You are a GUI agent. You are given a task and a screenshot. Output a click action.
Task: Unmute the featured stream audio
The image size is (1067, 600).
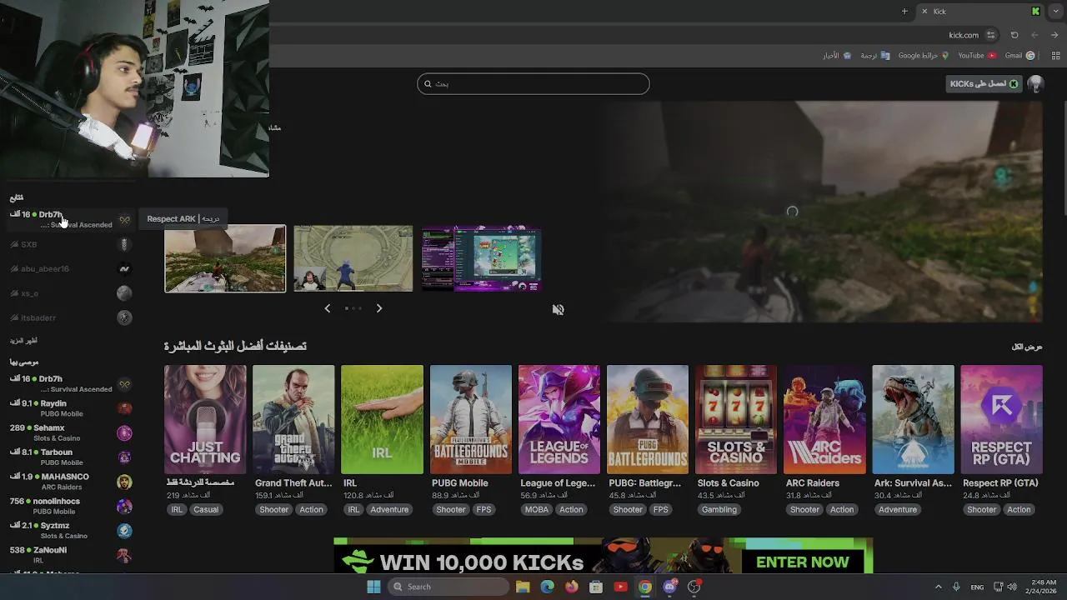(x=559, y=309)
